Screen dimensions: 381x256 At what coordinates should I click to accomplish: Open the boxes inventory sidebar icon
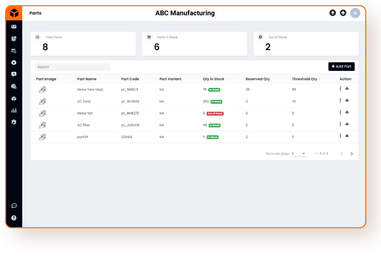(x=14, y=86)
